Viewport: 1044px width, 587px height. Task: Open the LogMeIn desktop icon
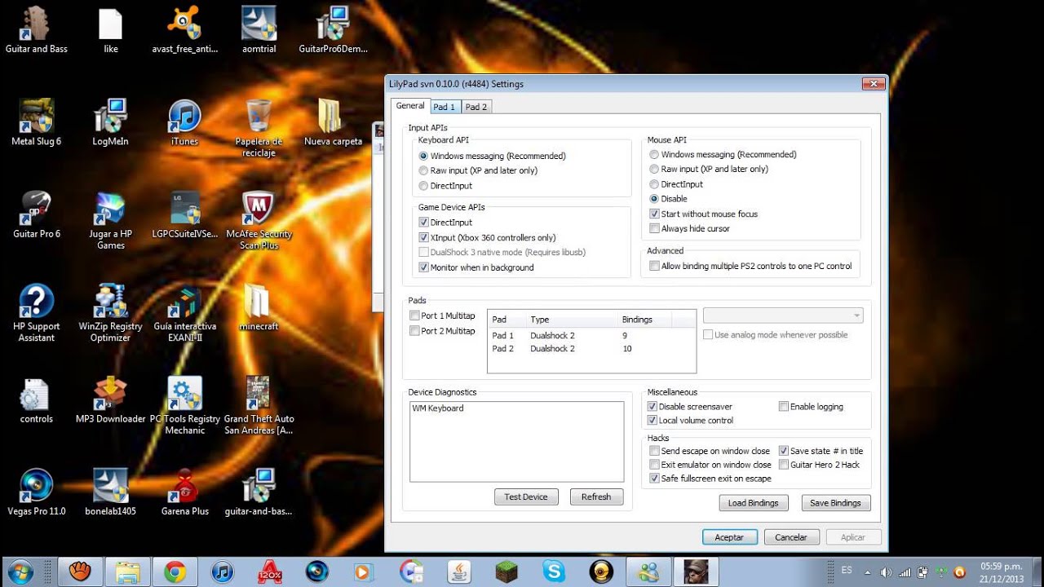tap(111, 122)
